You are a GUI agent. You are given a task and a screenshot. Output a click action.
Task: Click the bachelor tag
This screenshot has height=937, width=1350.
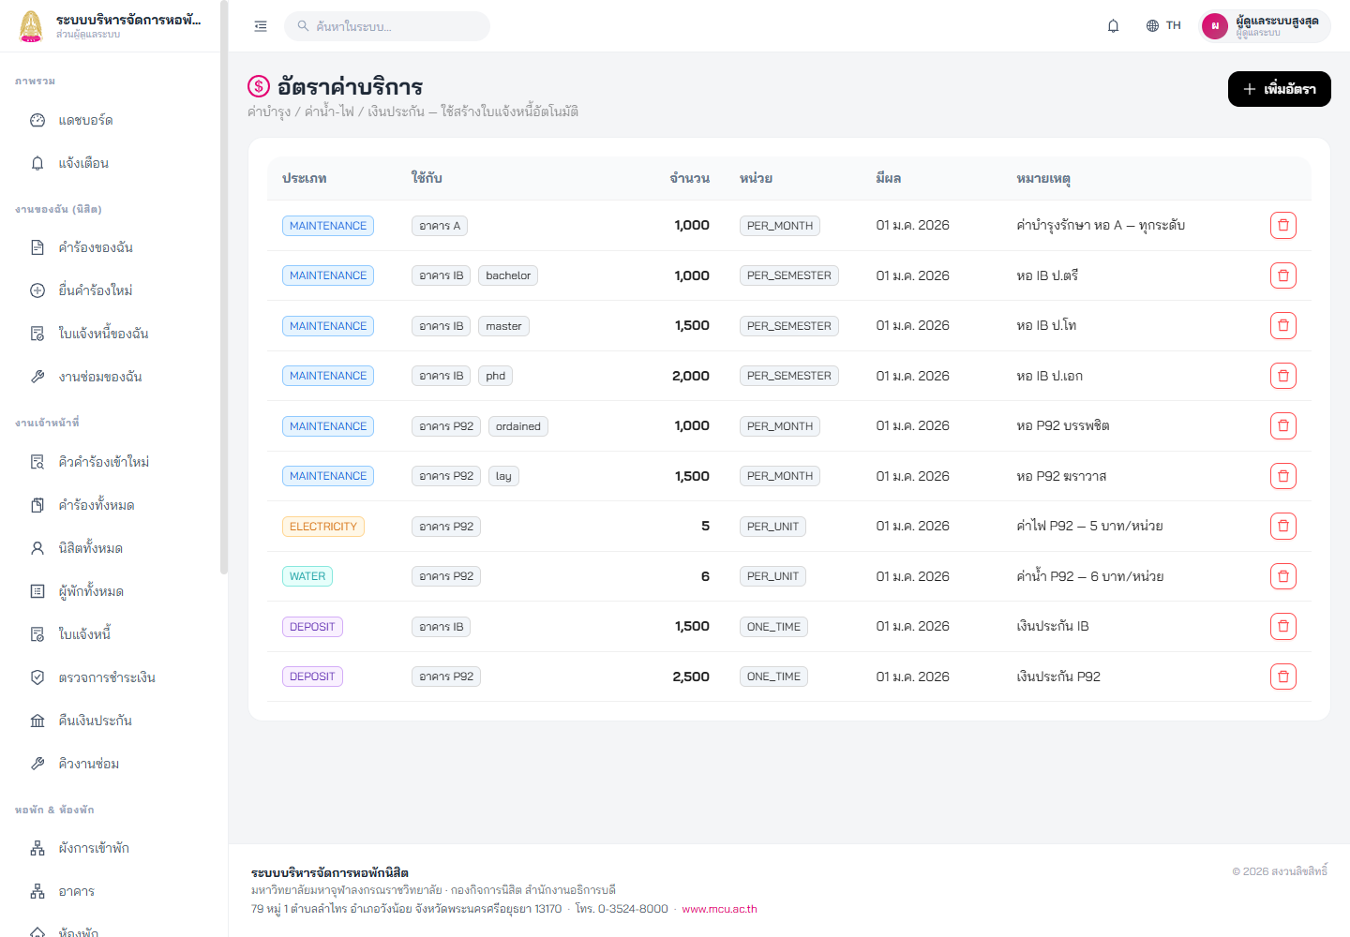click(508, 275)
